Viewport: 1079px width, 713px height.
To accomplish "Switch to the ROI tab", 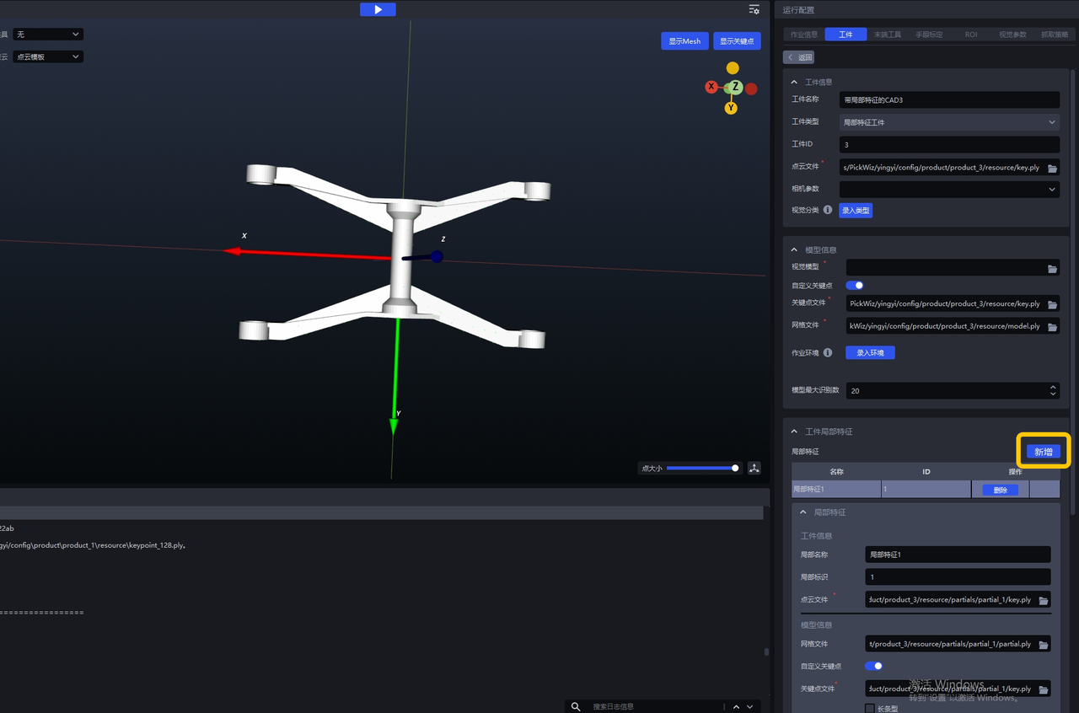I will (x=971, y=35).
